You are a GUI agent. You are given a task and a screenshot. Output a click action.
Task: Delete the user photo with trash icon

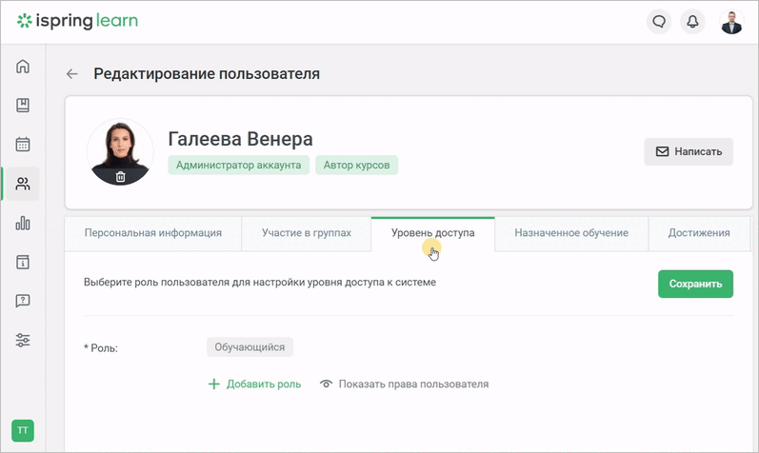(121, 177)
